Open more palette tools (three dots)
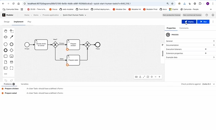 click(x=5, y=74)
